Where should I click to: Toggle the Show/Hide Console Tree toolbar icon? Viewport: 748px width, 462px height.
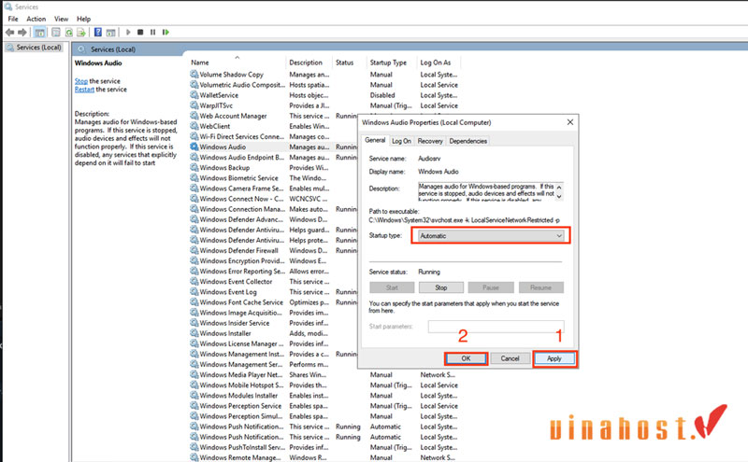pyautogui.click(x=40, y=33)
